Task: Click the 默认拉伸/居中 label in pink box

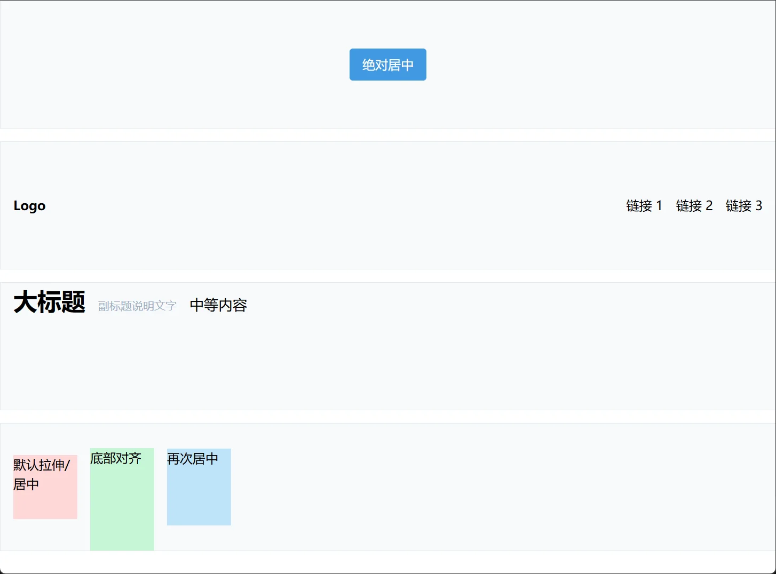Action: 41,474
